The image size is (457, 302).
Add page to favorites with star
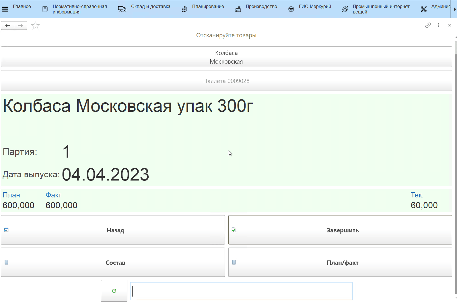pyautogui.click(x=35, y=26)
